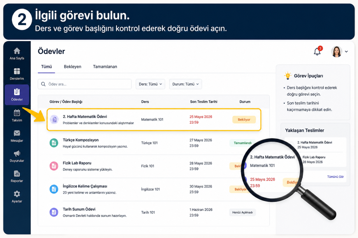Open Mesajlar envelope in sidebar
358x238 pixels.
(17, 136)
